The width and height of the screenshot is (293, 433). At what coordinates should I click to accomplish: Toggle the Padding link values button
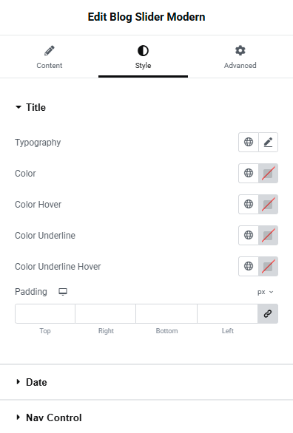[x=268, y=314]
